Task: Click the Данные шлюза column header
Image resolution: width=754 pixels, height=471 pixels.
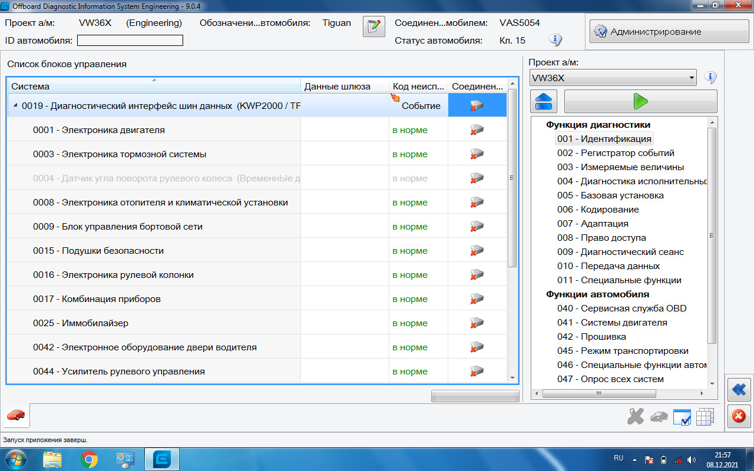Action: [x=345, y=86]
